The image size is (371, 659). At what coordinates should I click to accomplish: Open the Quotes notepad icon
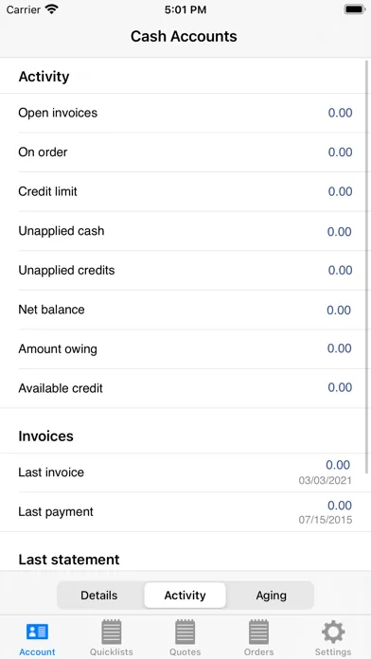point(185,632)
